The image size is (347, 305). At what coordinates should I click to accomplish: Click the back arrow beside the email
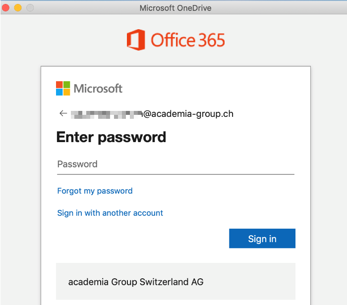63,113
